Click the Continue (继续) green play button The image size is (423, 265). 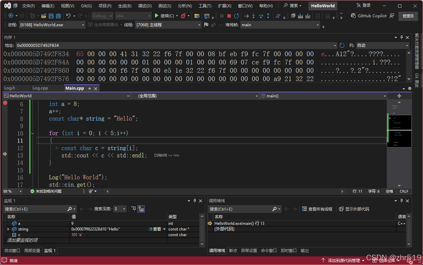coord(157,16)
